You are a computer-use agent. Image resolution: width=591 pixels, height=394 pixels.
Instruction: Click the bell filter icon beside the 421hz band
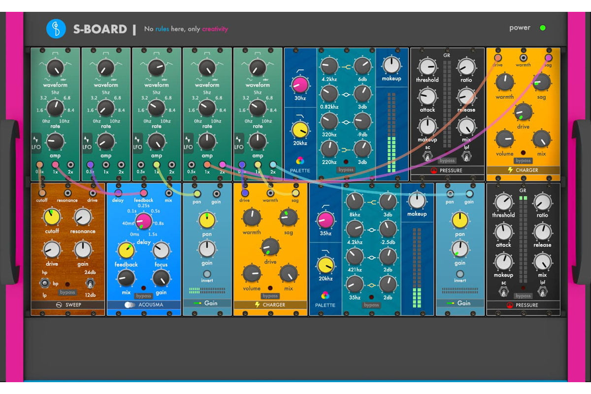coord(371,258)
